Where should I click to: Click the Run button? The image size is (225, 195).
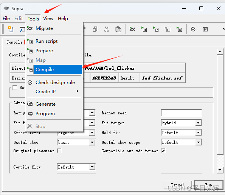(209, 185)
